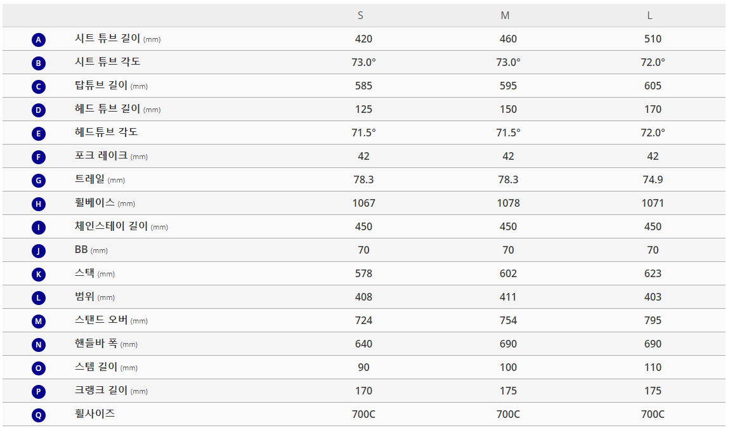This screenshot has height=442, width=730.
Task: Select the C badge for 탑튜브 길이
Action: [39, 86]
